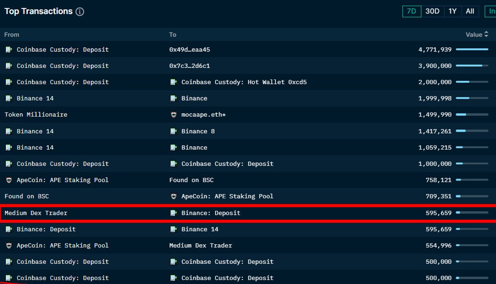Select the 7D time range tab
The width and height of the screenshot is (496, 284).
tap(411, 11)
